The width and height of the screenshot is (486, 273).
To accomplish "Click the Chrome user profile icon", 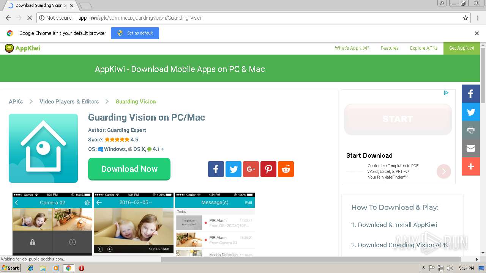I will pos(442,3).
